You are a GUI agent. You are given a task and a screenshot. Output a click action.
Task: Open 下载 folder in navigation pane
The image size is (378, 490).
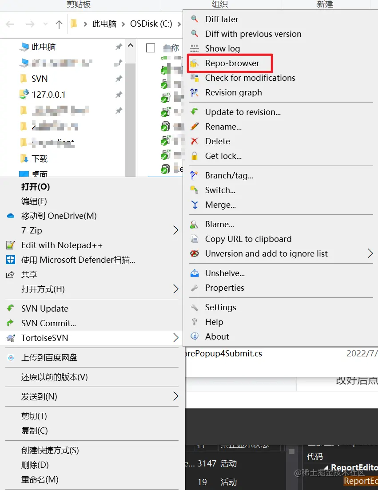pos(40,158)
